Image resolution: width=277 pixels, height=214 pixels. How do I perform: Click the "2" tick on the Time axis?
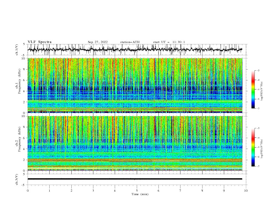coord(71,191)
